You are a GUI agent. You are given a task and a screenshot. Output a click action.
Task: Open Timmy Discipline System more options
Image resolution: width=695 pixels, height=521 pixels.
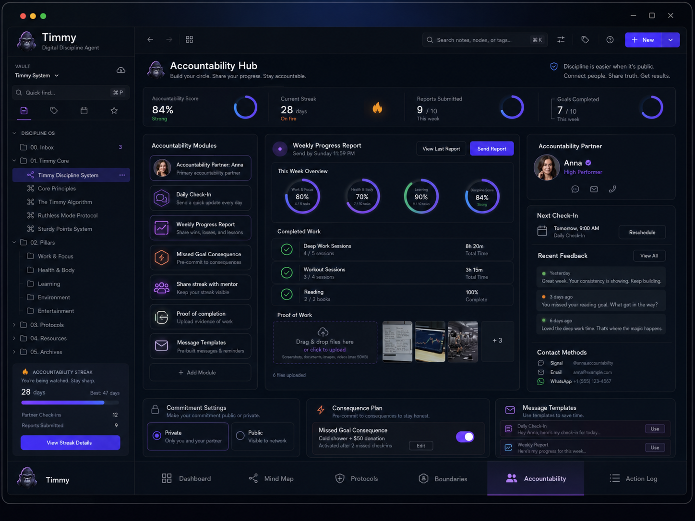click(122, 175)
